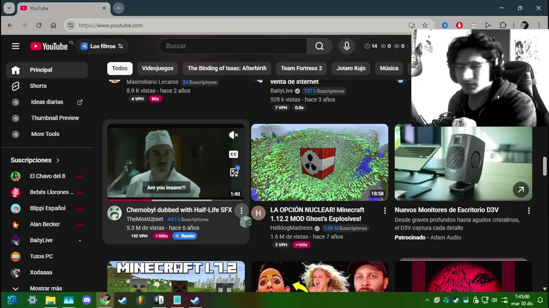
Task: Select The Binding of Isaac: Afterbirth chip
Action: click(227, 68)
